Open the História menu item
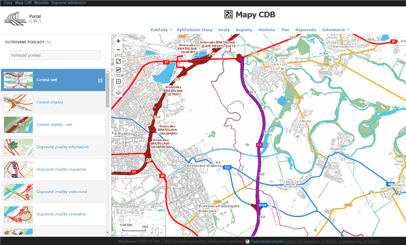 (x=266, y=29)
